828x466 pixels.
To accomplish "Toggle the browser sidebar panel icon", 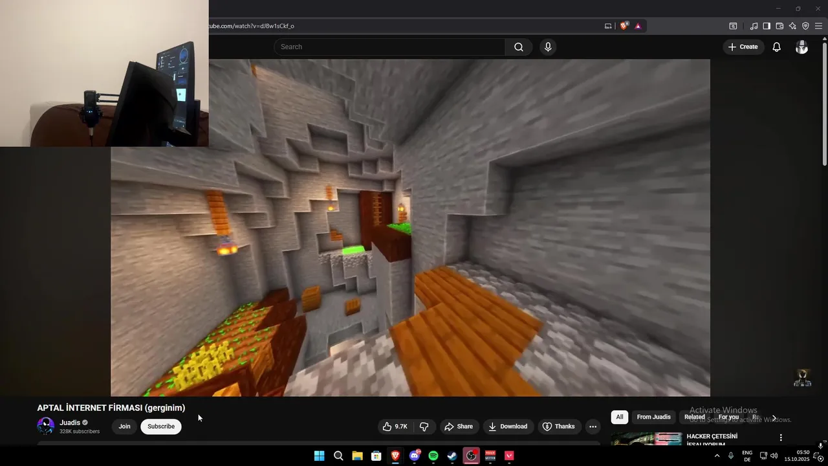I will click(767, 26).
